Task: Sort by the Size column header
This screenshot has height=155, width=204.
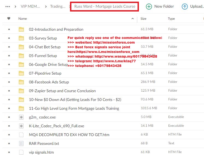Action: [x=143, y=19]
